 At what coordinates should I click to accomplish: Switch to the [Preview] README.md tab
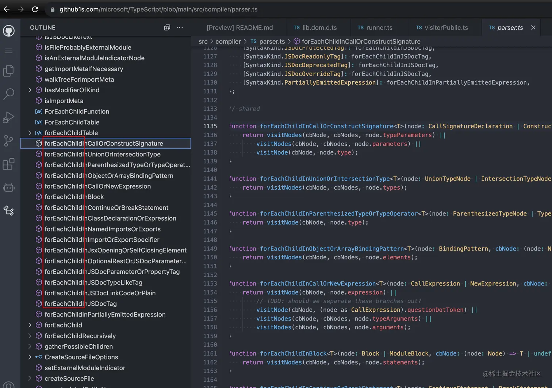tap(239, 28)
